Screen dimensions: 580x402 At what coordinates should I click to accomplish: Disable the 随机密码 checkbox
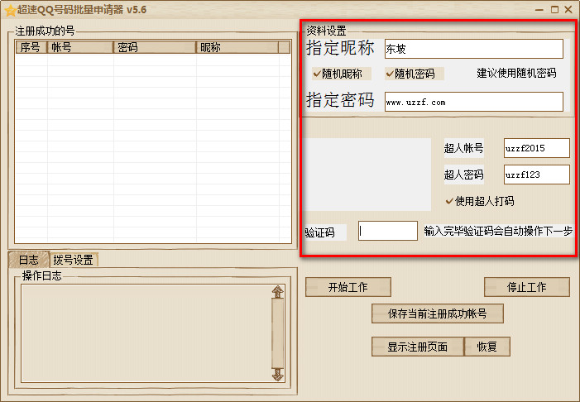tap(391, 74)
